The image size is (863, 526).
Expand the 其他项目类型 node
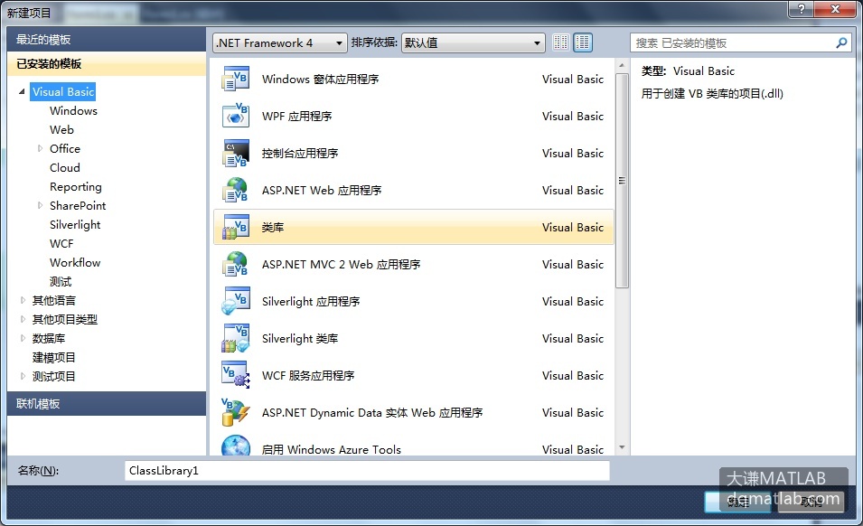click(x=23, y=319)
